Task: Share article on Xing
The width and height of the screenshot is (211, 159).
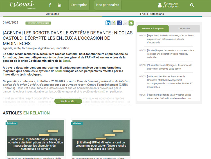Action: coord(114,23)
